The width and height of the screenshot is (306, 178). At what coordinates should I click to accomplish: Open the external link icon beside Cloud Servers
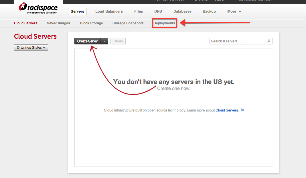(x=243, y=109)
